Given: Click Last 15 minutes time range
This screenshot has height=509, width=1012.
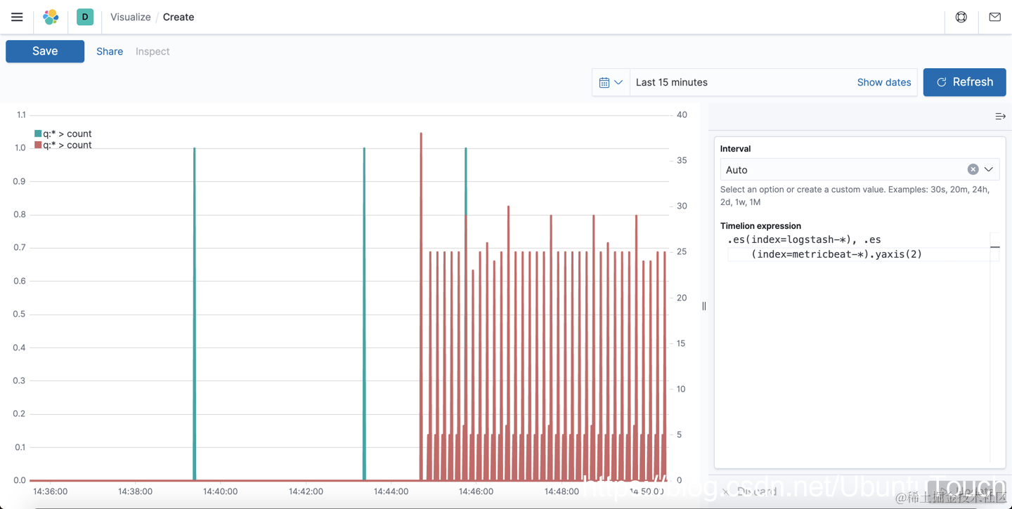Looking at the screenshot, I should pyautogui.click(x=672, y=82).
